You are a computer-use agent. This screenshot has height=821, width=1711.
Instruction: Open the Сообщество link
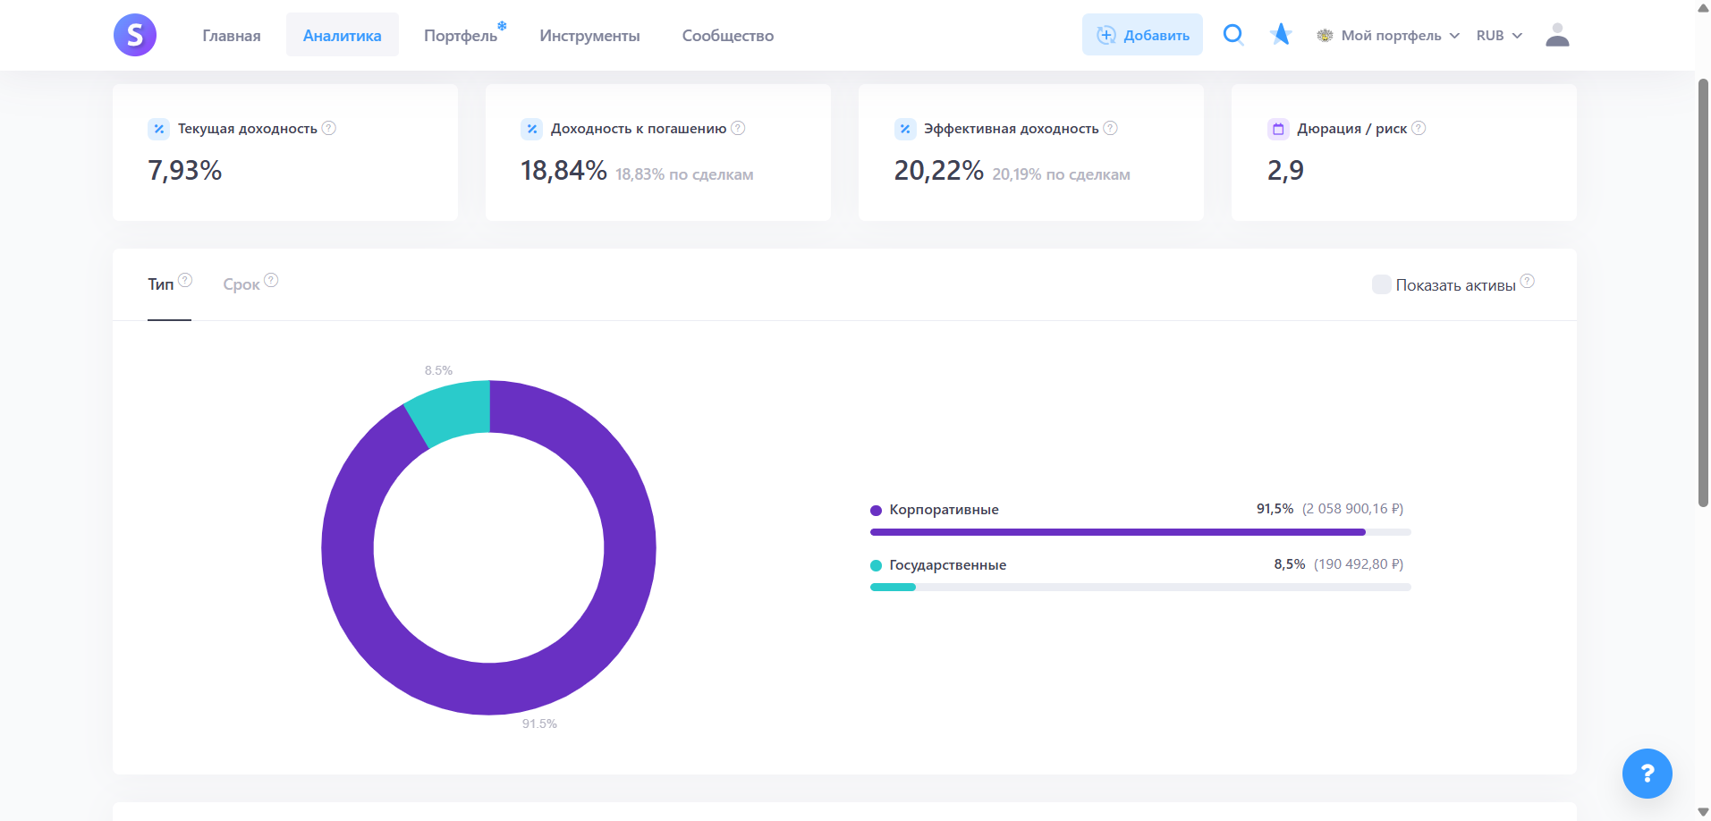click(x=727, y=36)
